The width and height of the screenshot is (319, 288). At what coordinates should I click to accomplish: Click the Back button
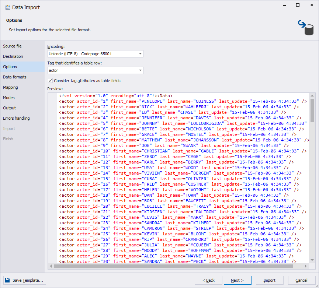208,280
